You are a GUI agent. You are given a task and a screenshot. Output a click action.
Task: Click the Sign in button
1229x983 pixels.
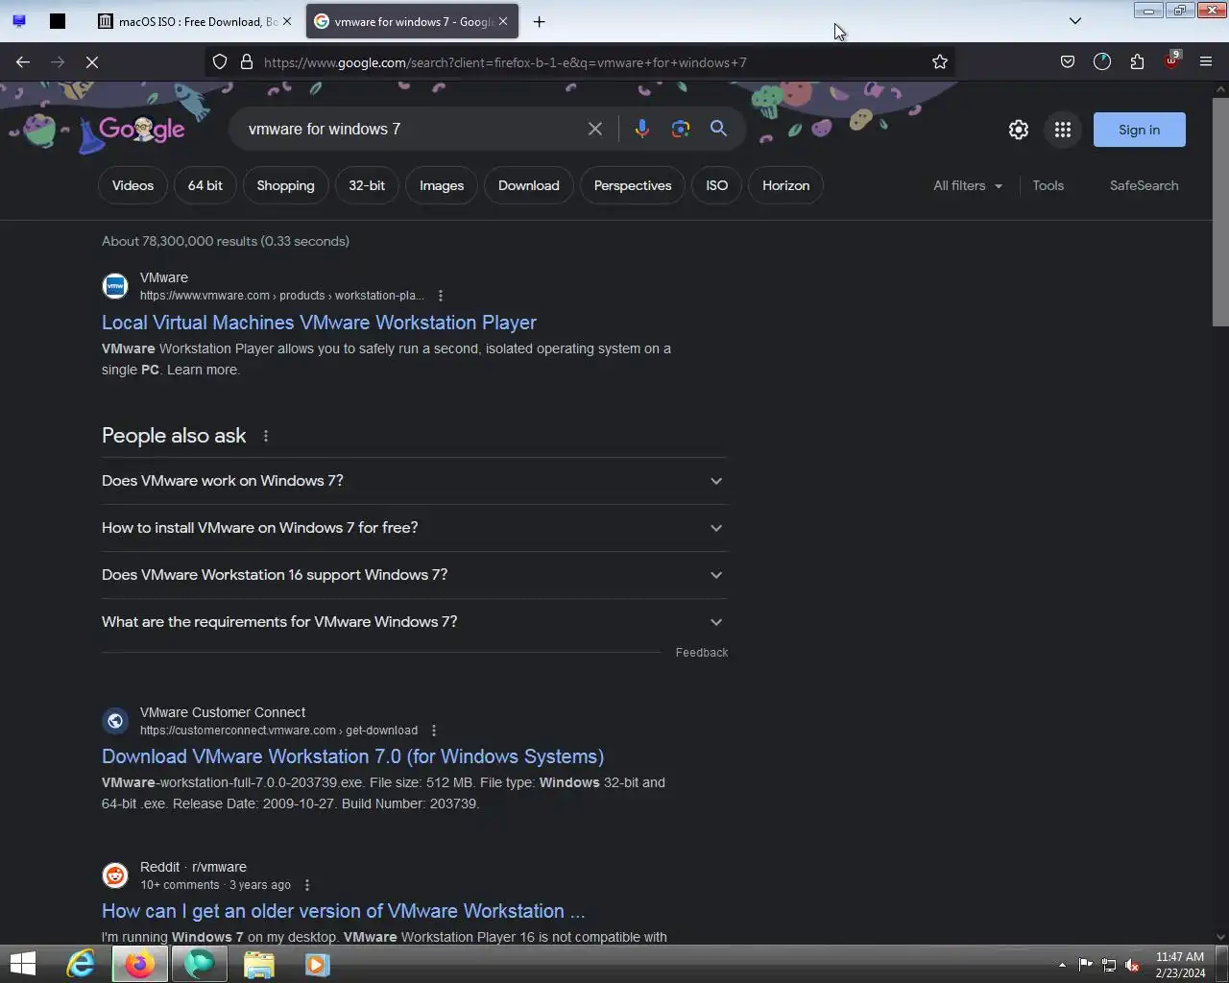click(1140, 130)
